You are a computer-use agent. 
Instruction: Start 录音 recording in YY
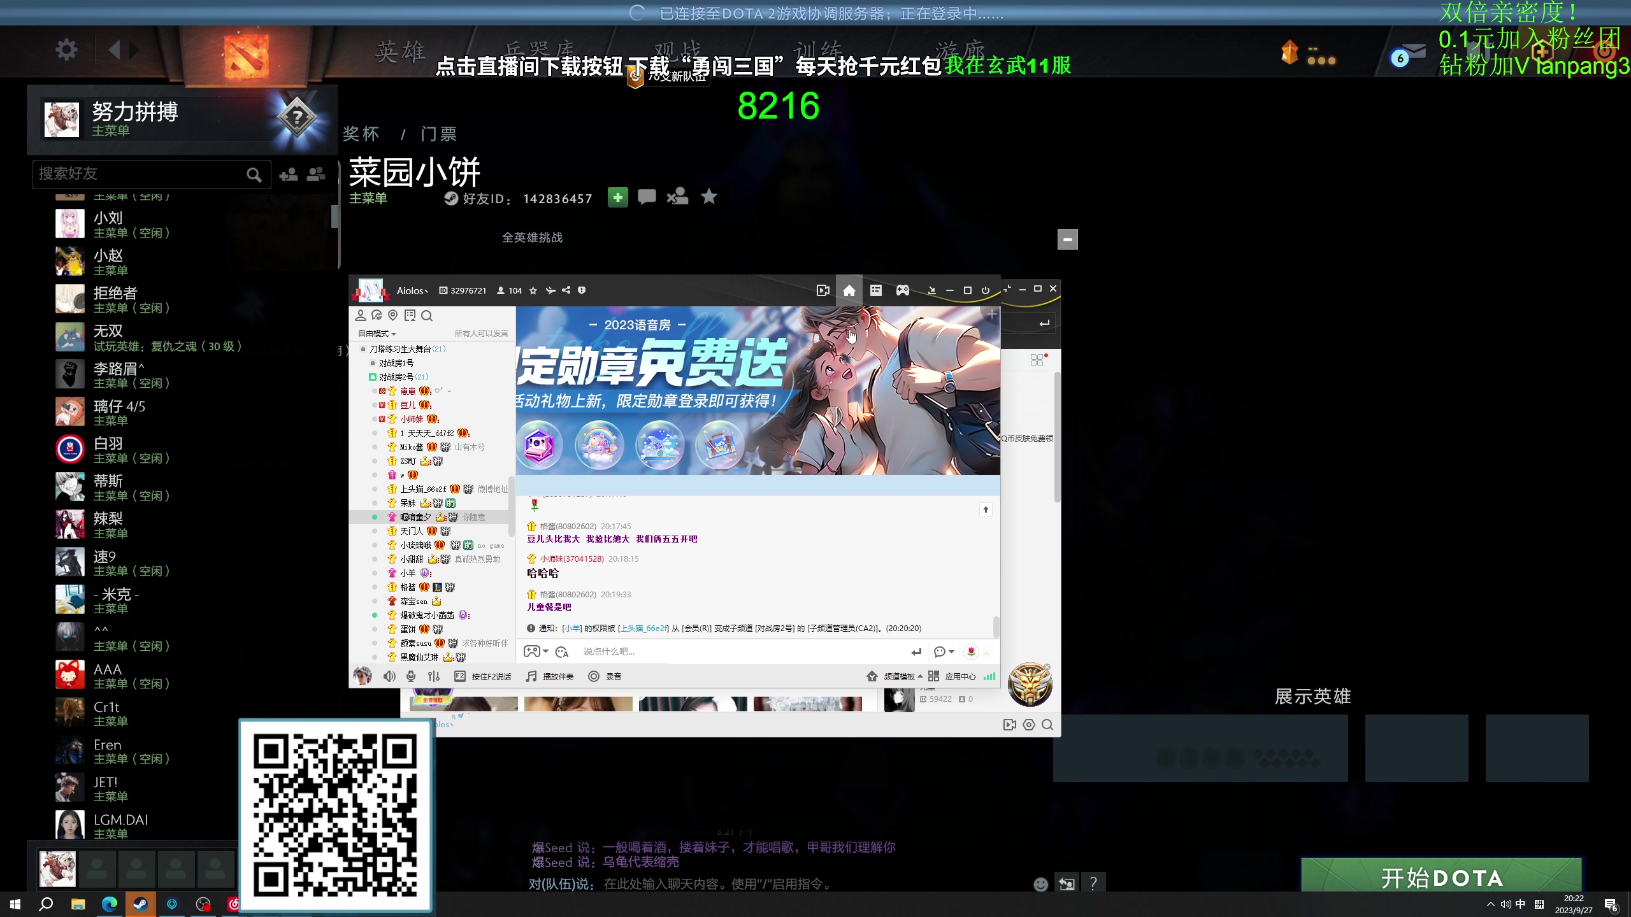(x=605, y=676)
